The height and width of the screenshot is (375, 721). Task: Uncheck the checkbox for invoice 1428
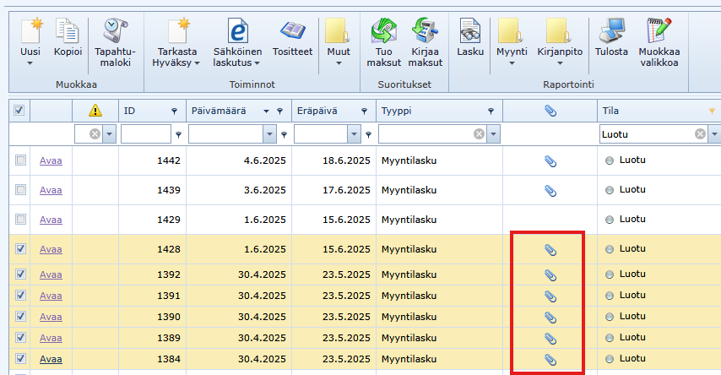tap(20, 249)
